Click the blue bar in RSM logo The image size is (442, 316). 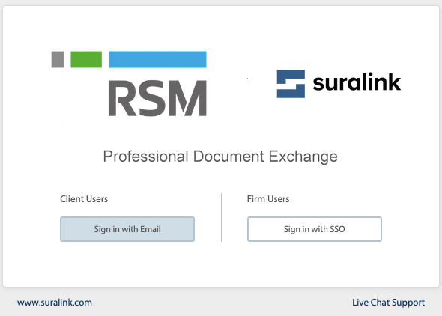pos(157,59)
